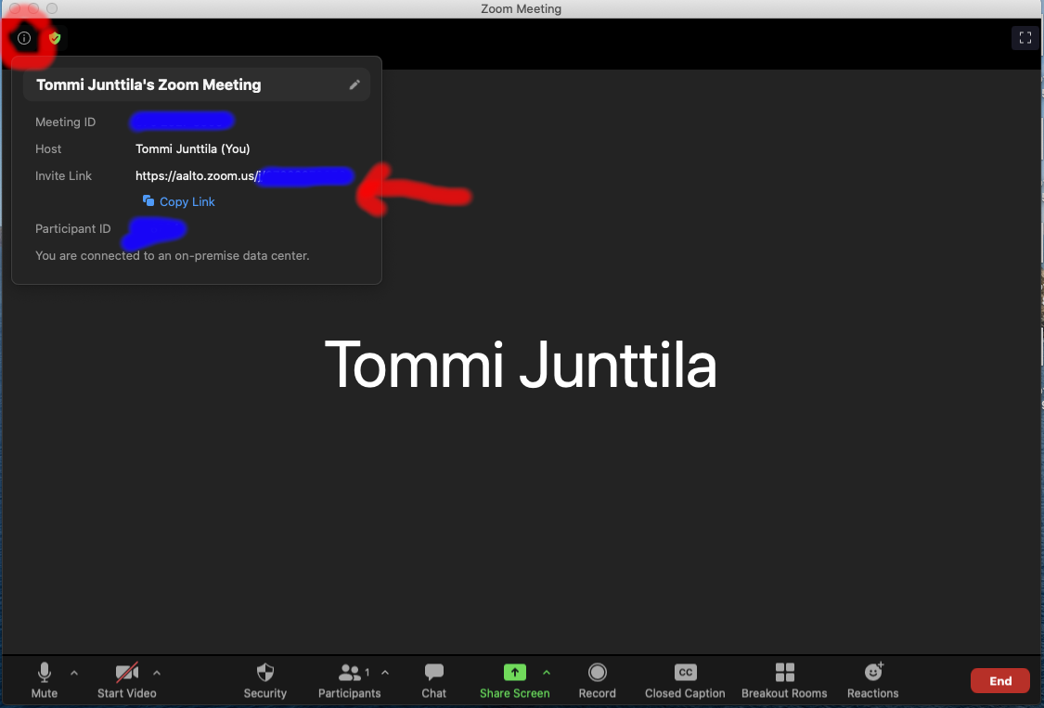The height and width of the screenshot is (708, 1044).
Task: Click the green encryption shield icon
Action: 55,38
